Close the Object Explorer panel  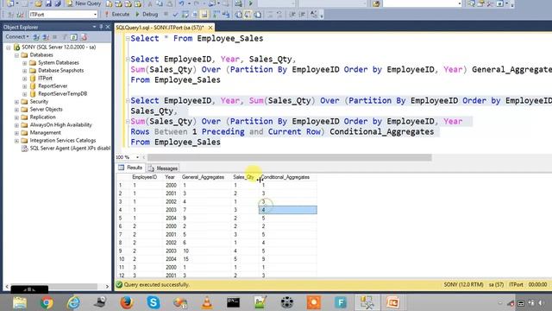click(x=108, y=27)
